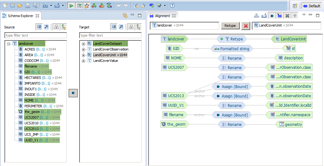Open the Alignment view menu triangle
Image resolution: width=324 pixels, height=166 pixels.
pos(304,15)
